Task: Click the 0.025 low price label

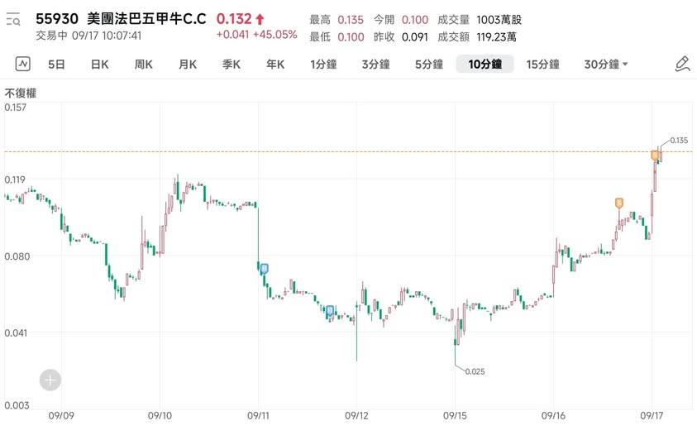Action: click(x=475, y=371)
